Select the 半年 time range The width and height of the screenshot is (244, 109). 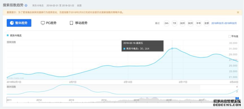[199, 23]
